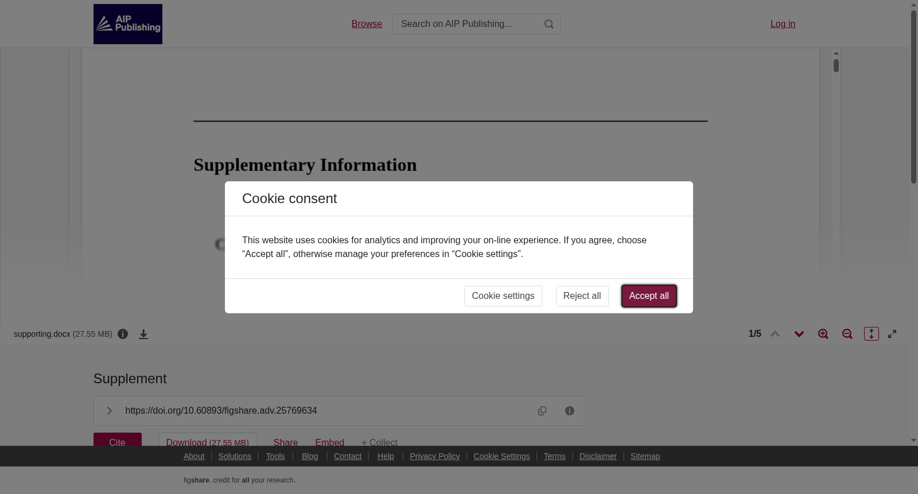The height and width of the screenshot is (494, 918).
Task: Click the Share option
Action: [x=286, y=442]
